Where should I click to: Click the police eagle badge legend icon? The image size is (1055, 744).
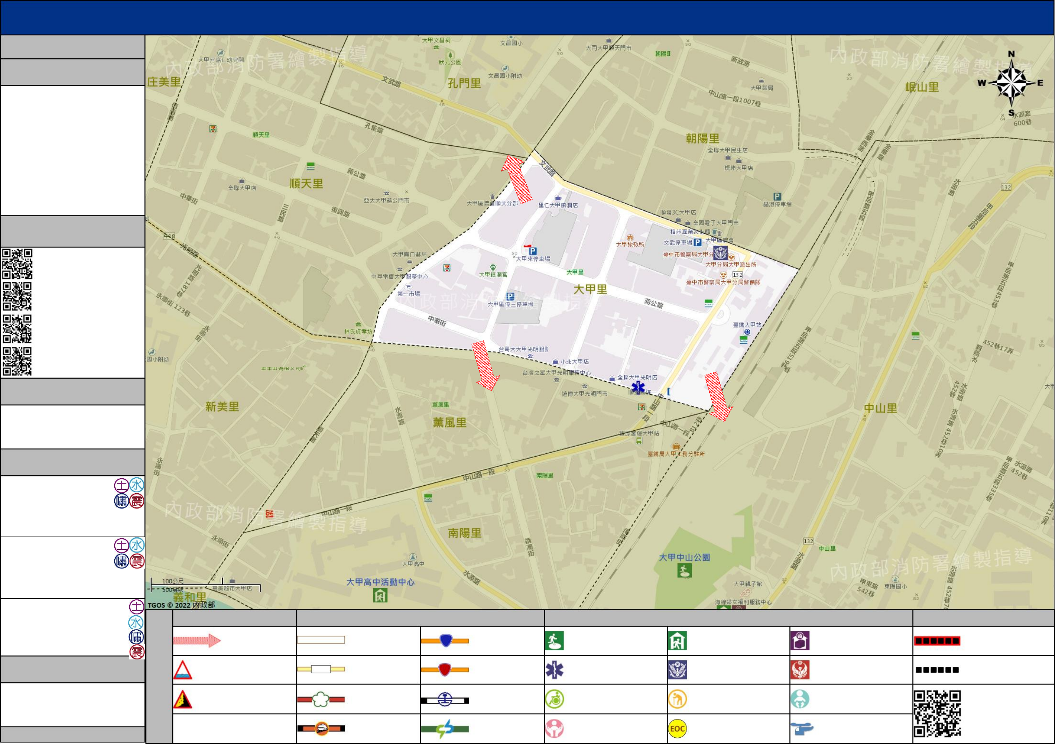pyautogui.click(x=677, y=670)
